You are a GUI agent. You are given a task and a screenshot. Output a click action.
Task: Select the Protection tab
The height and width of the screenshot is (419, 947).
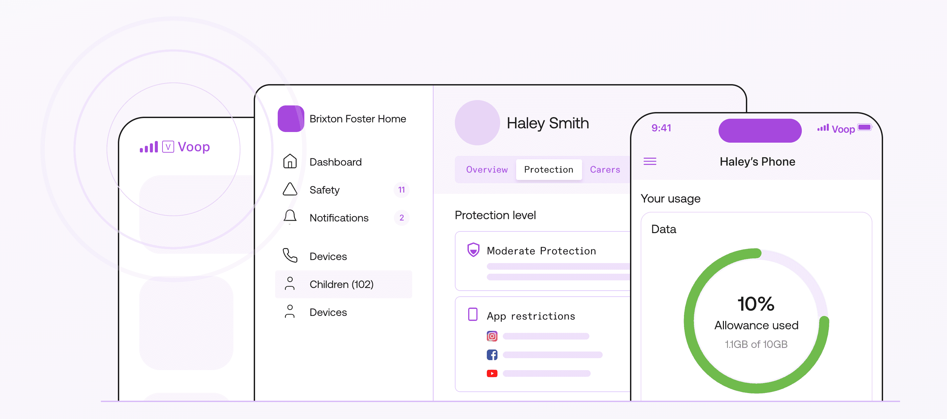click(x=548, y=170)
